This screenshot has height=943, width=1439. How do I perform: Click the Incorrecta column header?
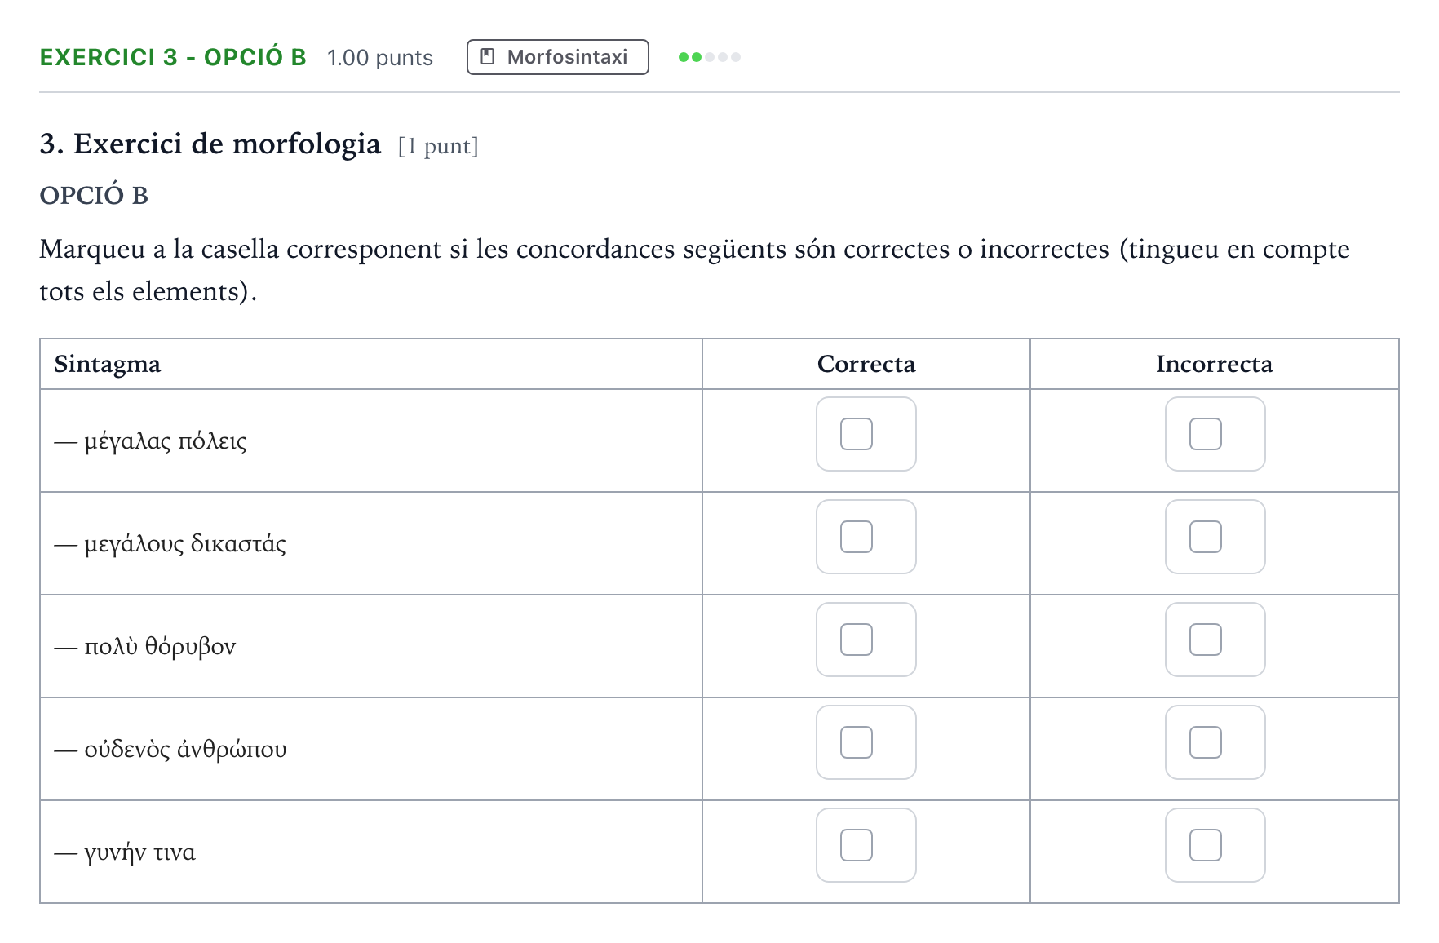click(x=1215, y=364)
